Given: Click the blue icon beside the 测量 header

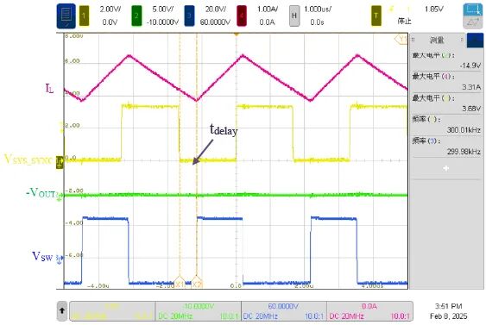Looking at the screenshot, I should [x=475, y=41].
